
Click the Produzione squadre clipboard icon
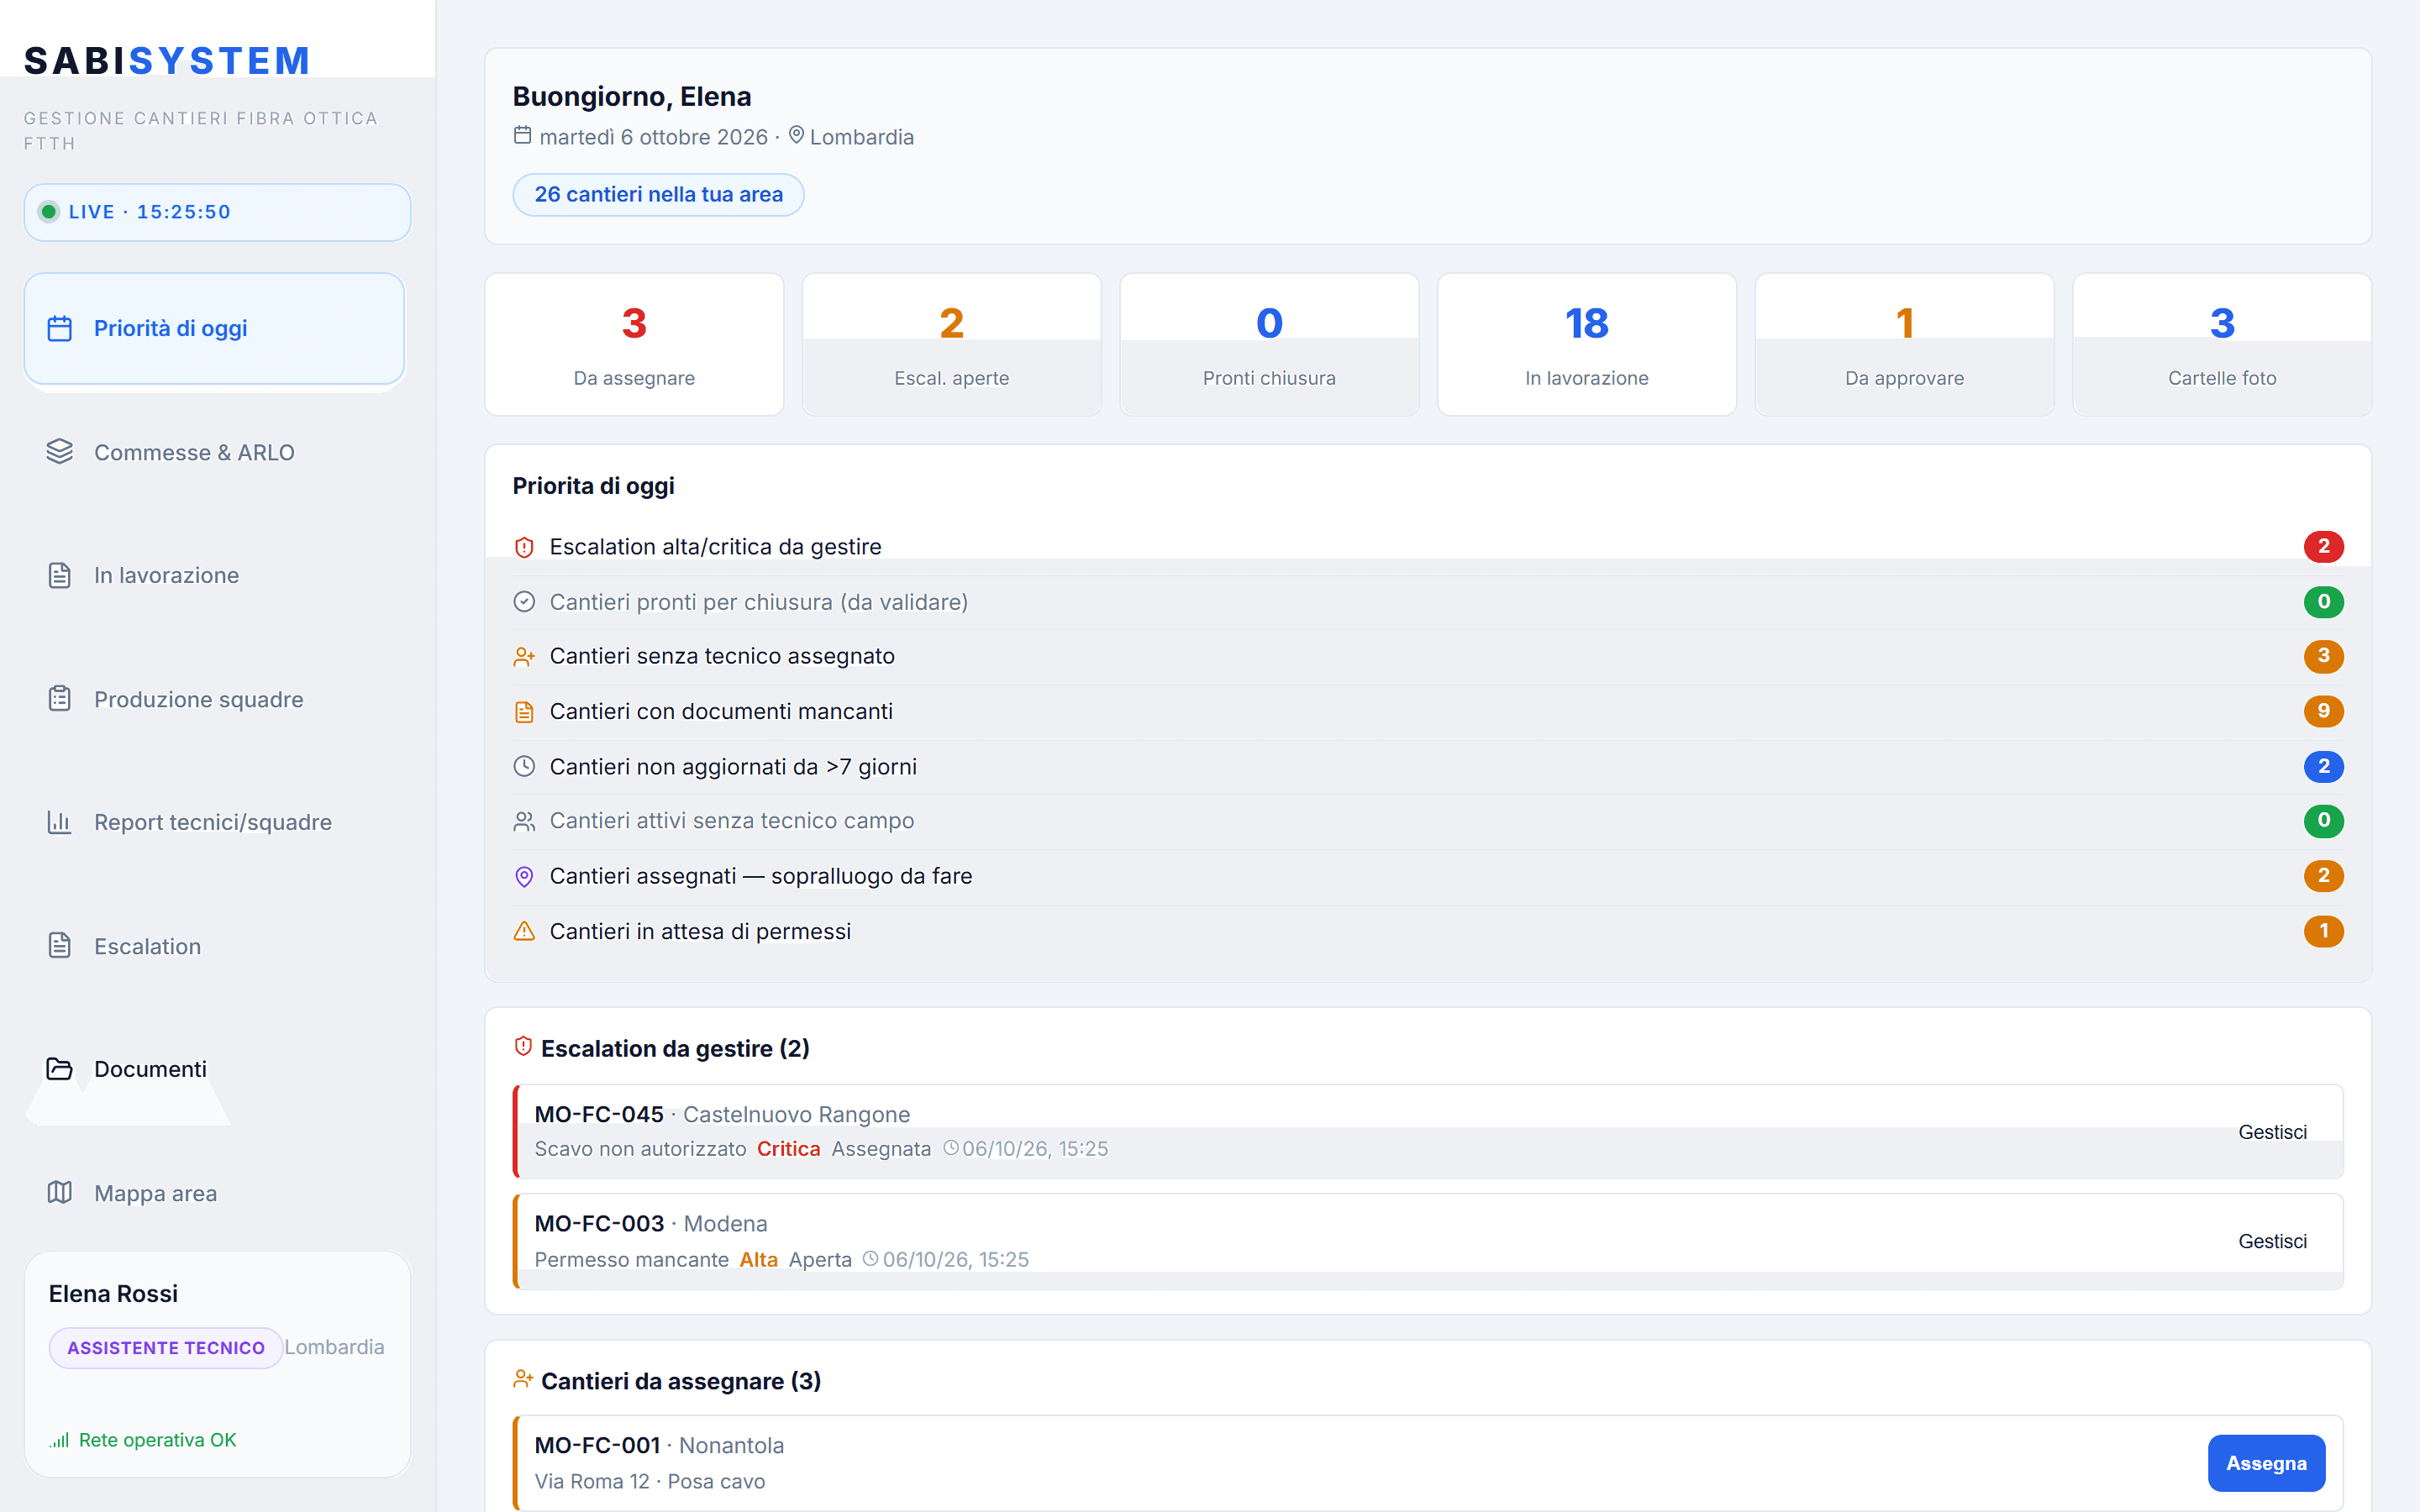click(60, 699)
